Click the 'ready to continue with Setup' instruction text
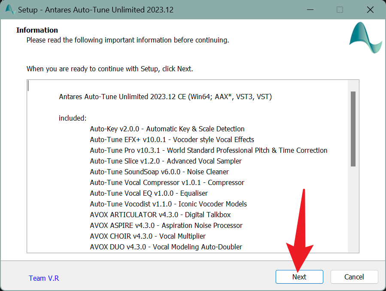The width and height of the screenshot is (386, 291). point(110,69)
